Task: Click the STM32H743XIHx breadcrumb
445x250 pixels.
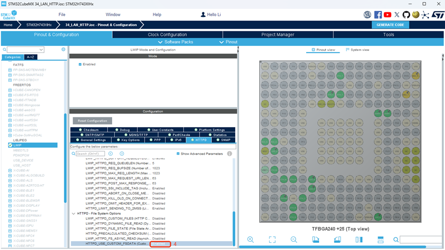Action: coord(39,25)
